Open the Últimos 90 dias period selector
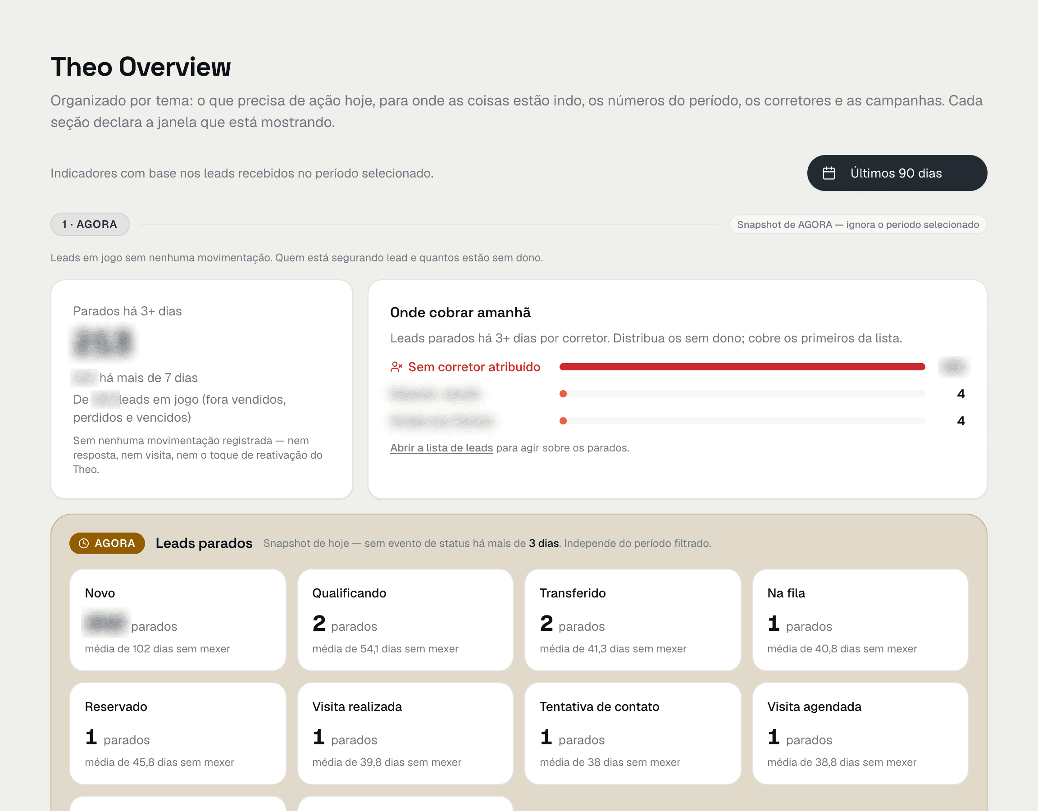The width and height of the screenshot is (1038, 811). [x=897, y=173]
